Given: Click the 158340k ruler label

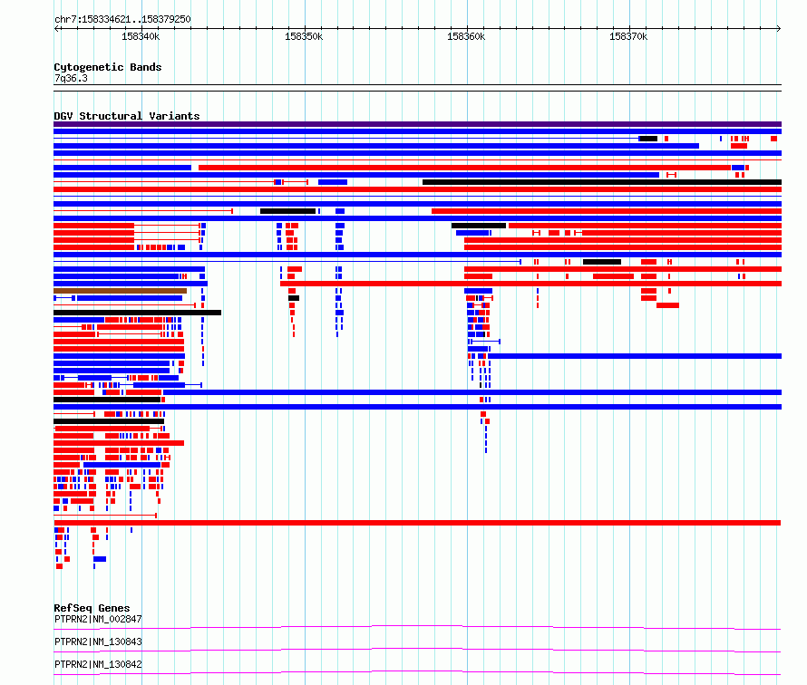Looking at the screenshot, I should [x=141, y=36].
